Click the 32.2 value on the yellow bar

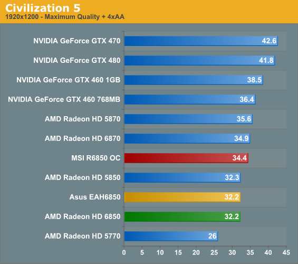click(232, 197)
